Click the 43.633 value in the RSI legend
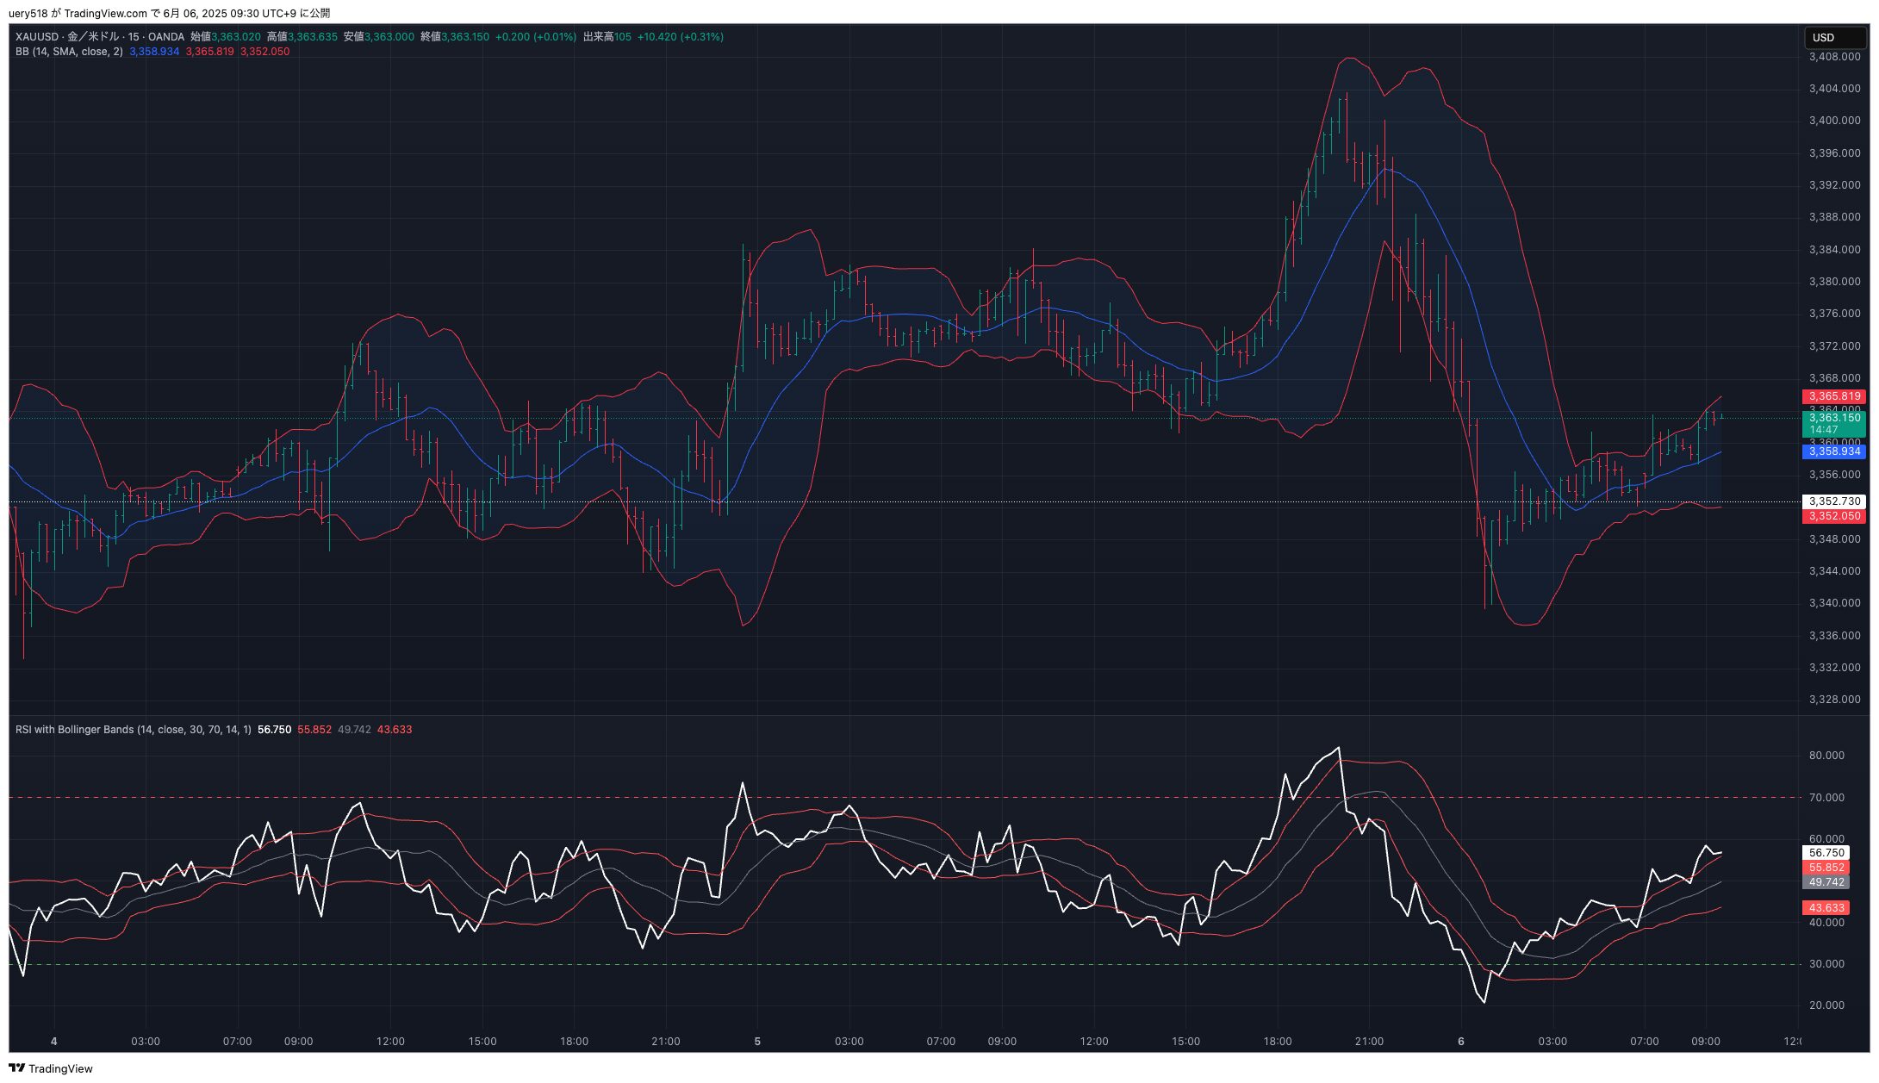 (x=395, y=730)
